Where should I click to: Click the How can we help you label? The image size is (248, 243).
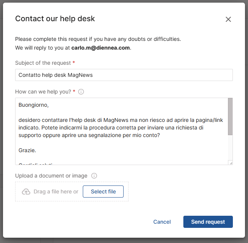tap(43, 92)
